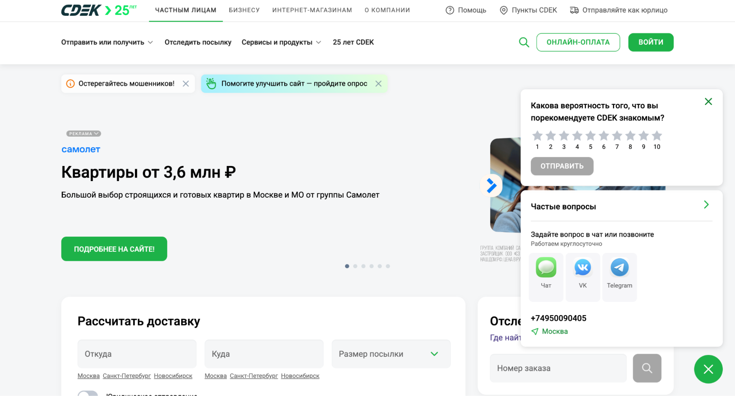Screen dimensions: 735x396
Task: Rate 1 star in the recommendation survey
Action: tap(537, 136)
